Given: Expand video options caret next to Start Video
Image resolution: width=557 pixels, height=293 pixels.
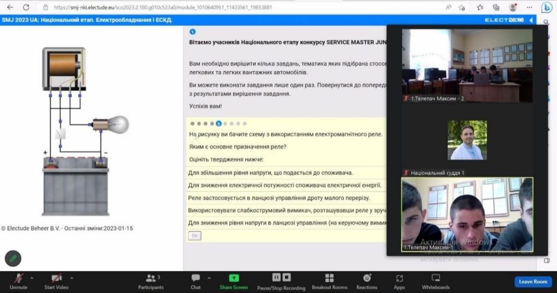Looking at the screenshot, I should pyautogui.click(x=72, y=278).
